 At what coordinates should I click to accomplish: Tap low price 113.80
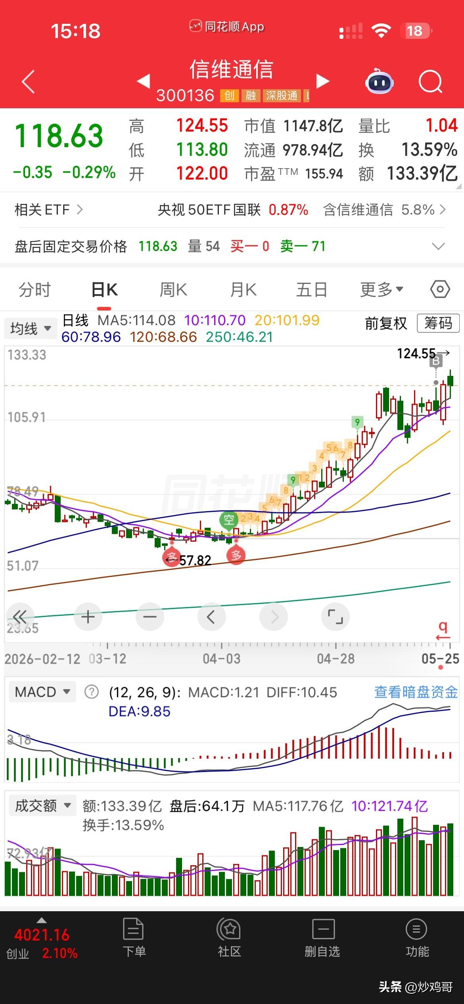click(202, 150)
